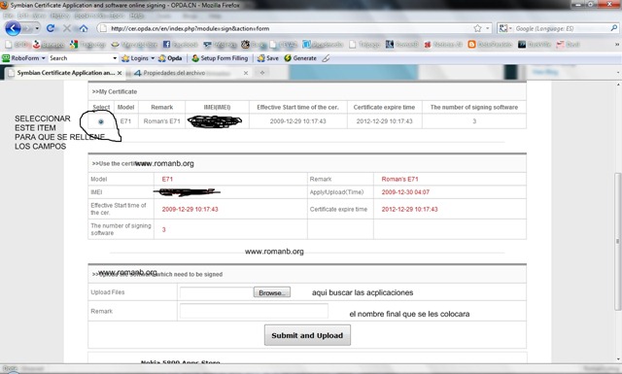Click the Firefox logo in title bar
This screenshot has height=374, width=622.
point(4,5)
